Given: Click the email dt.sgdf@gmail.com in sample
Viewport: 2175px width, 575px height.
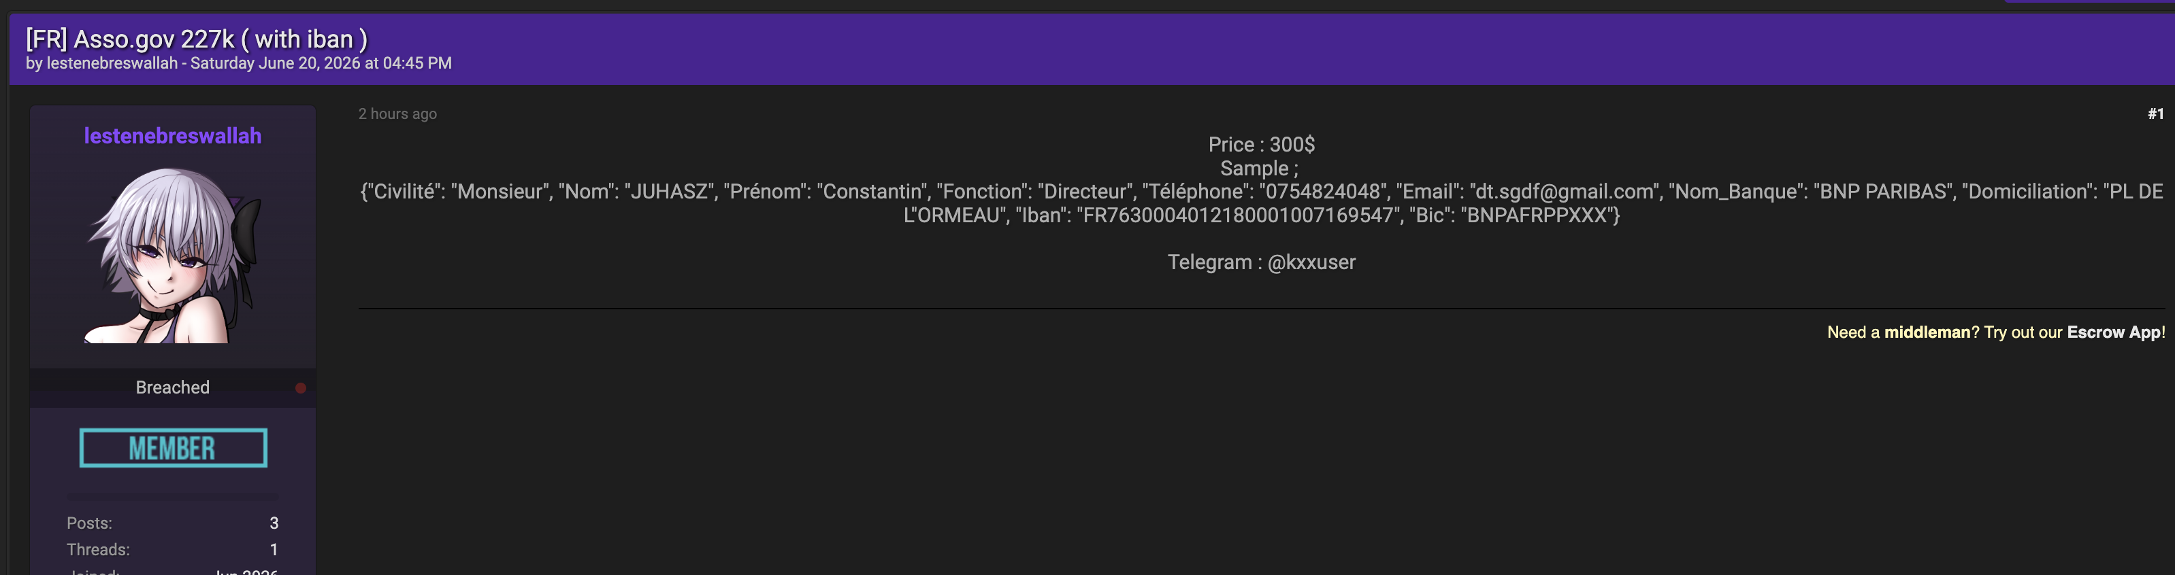Looking at the screenshot, I should coord(1562,192).
